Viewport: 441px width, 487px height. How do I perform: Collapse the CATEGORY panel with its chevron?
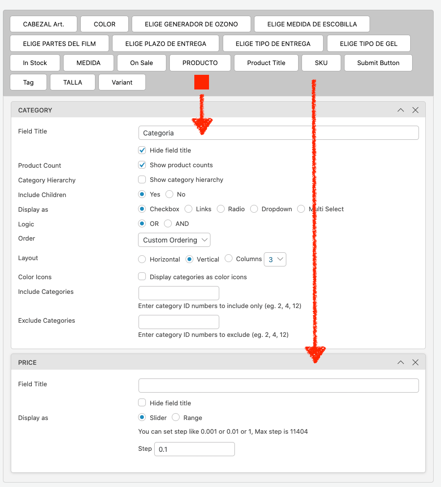click(400, 110)
